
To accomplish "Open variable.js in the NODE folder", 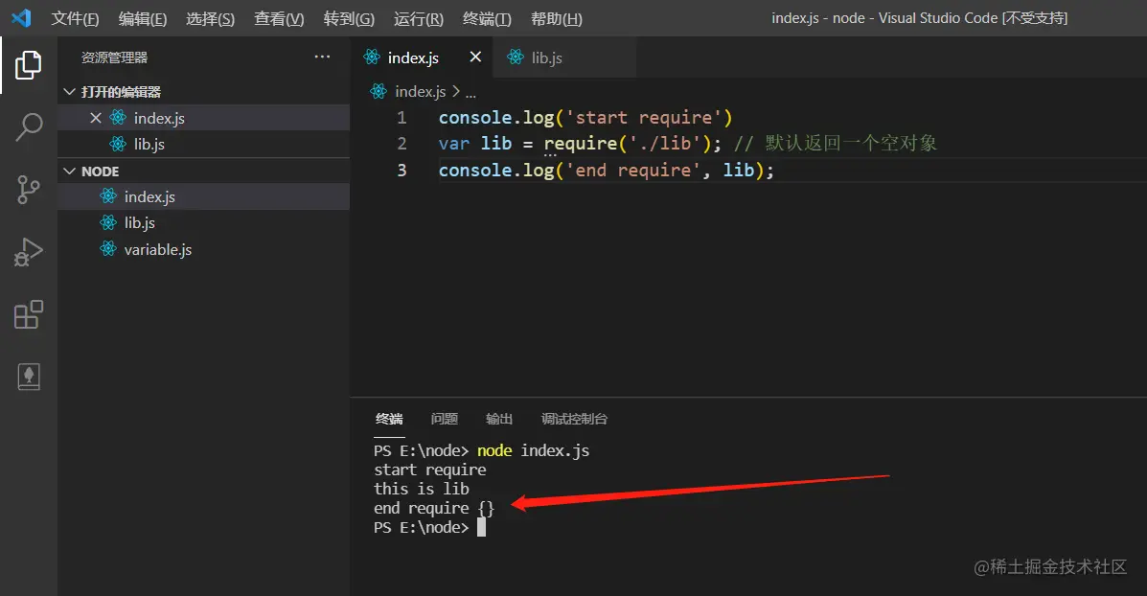I will [203, 249].
